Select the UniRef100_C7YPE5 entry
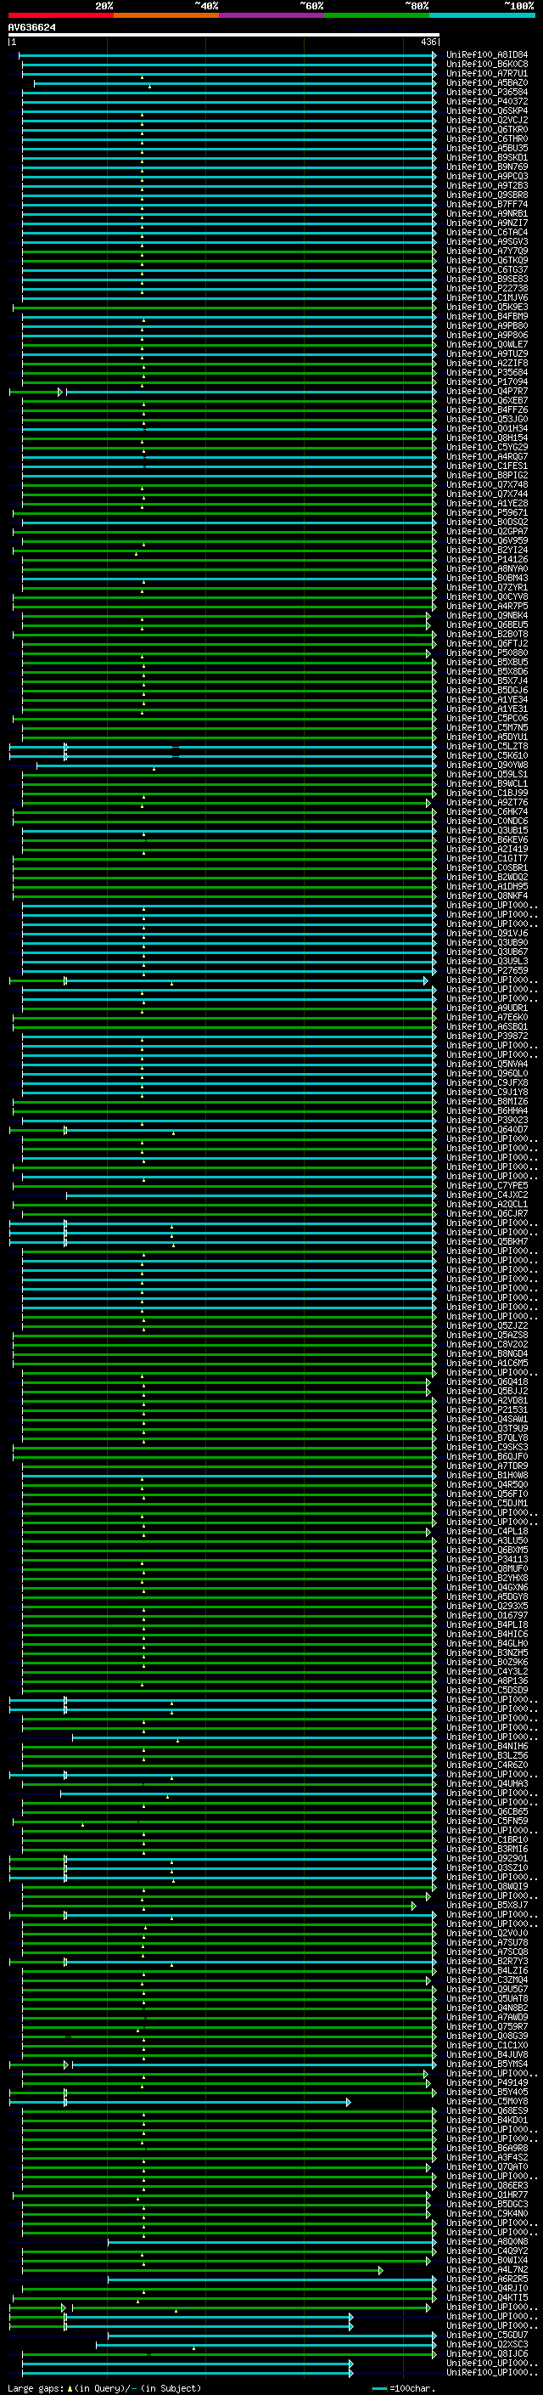Screen dimensions: 543x2395 click(487, 1185)
